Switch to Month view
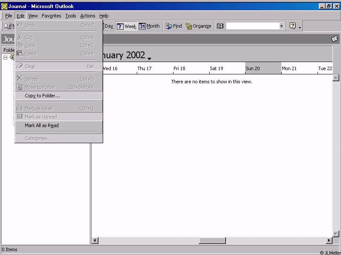Image resolution: width=341 pixels, height=255 pixels. pos(150,26)
